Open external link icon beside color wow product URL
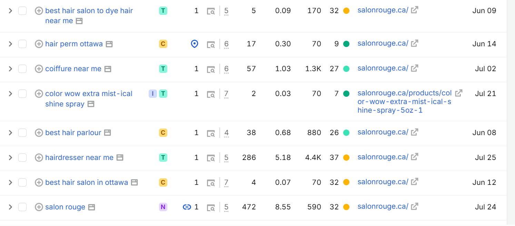The height and width of the screenshot is (226, 515). point(458,93)
